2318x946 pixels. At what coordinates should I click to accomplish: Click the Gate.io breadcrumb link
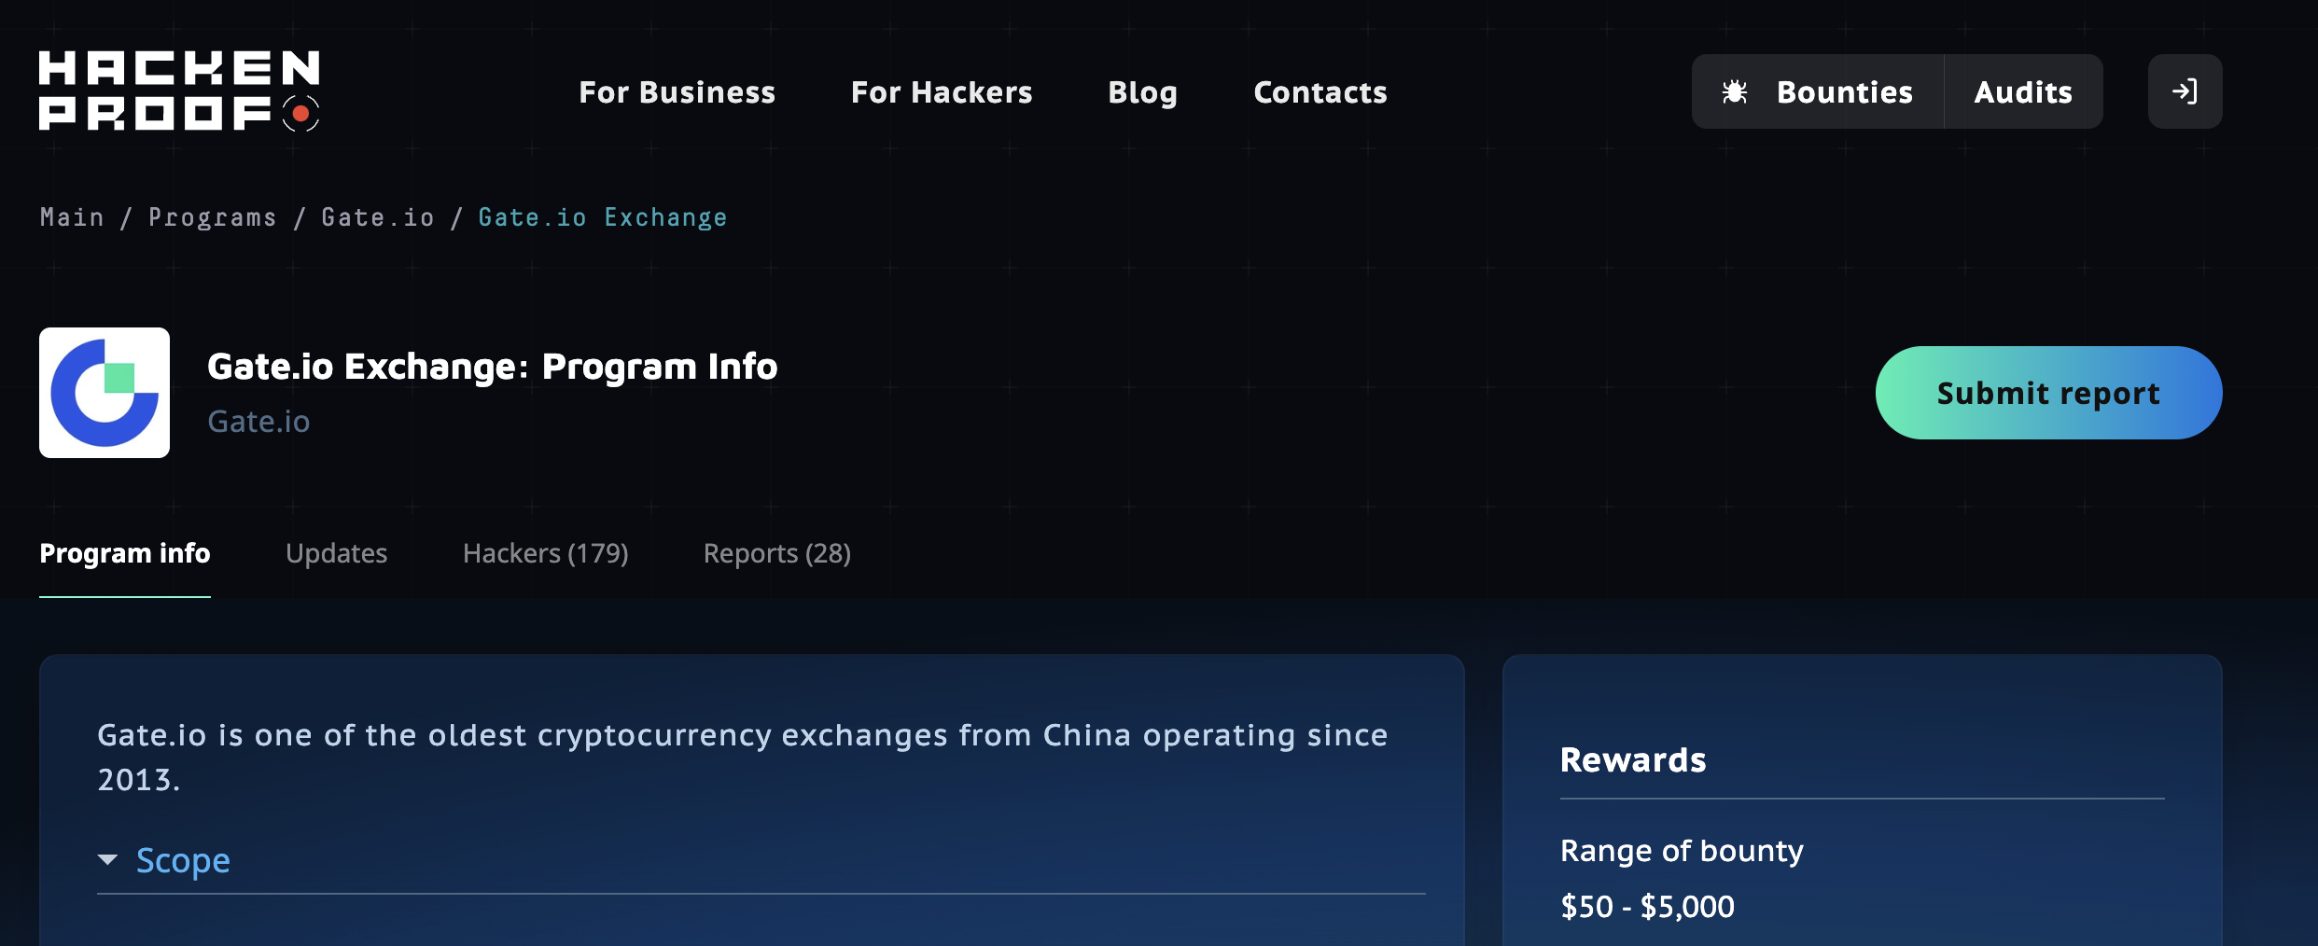(378, 217)
